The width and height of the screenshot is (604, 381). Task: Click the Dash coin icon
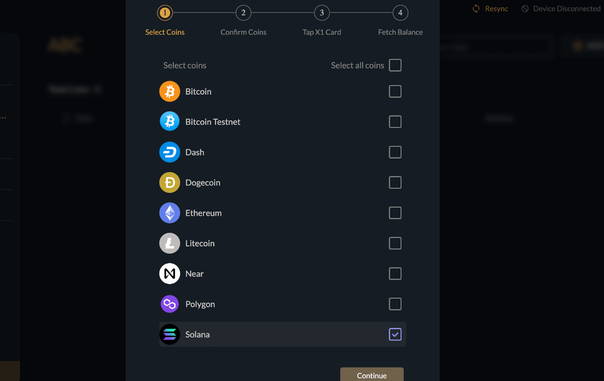(x=169, y=152)
